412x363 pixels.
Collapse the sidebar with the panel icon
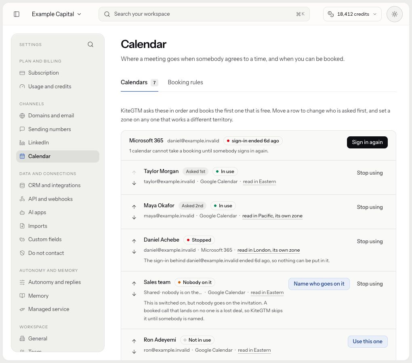[17, 14]
